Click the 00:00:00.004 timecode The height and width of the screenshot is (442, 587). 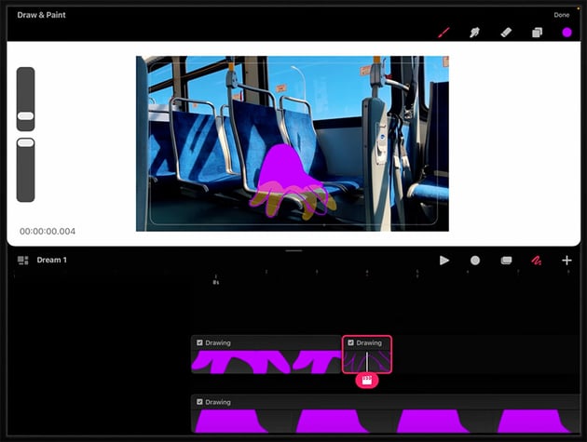(x=48, y=232)
